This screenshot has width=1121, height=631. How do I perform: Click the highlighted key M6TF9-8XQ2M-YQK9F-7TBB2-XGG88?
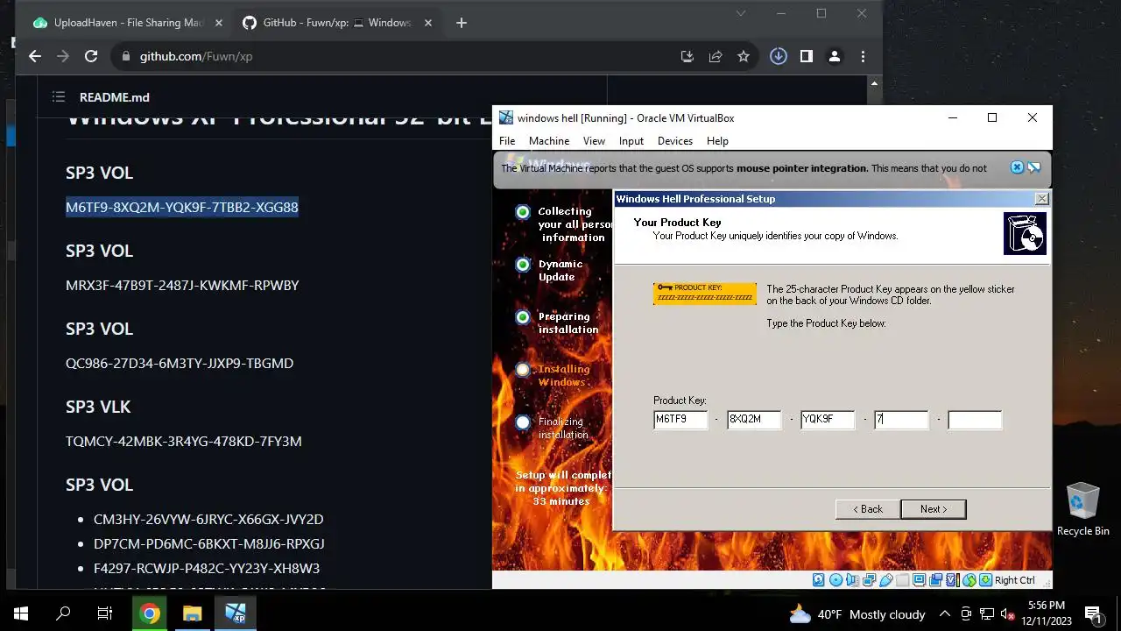(x=182, y=208)
